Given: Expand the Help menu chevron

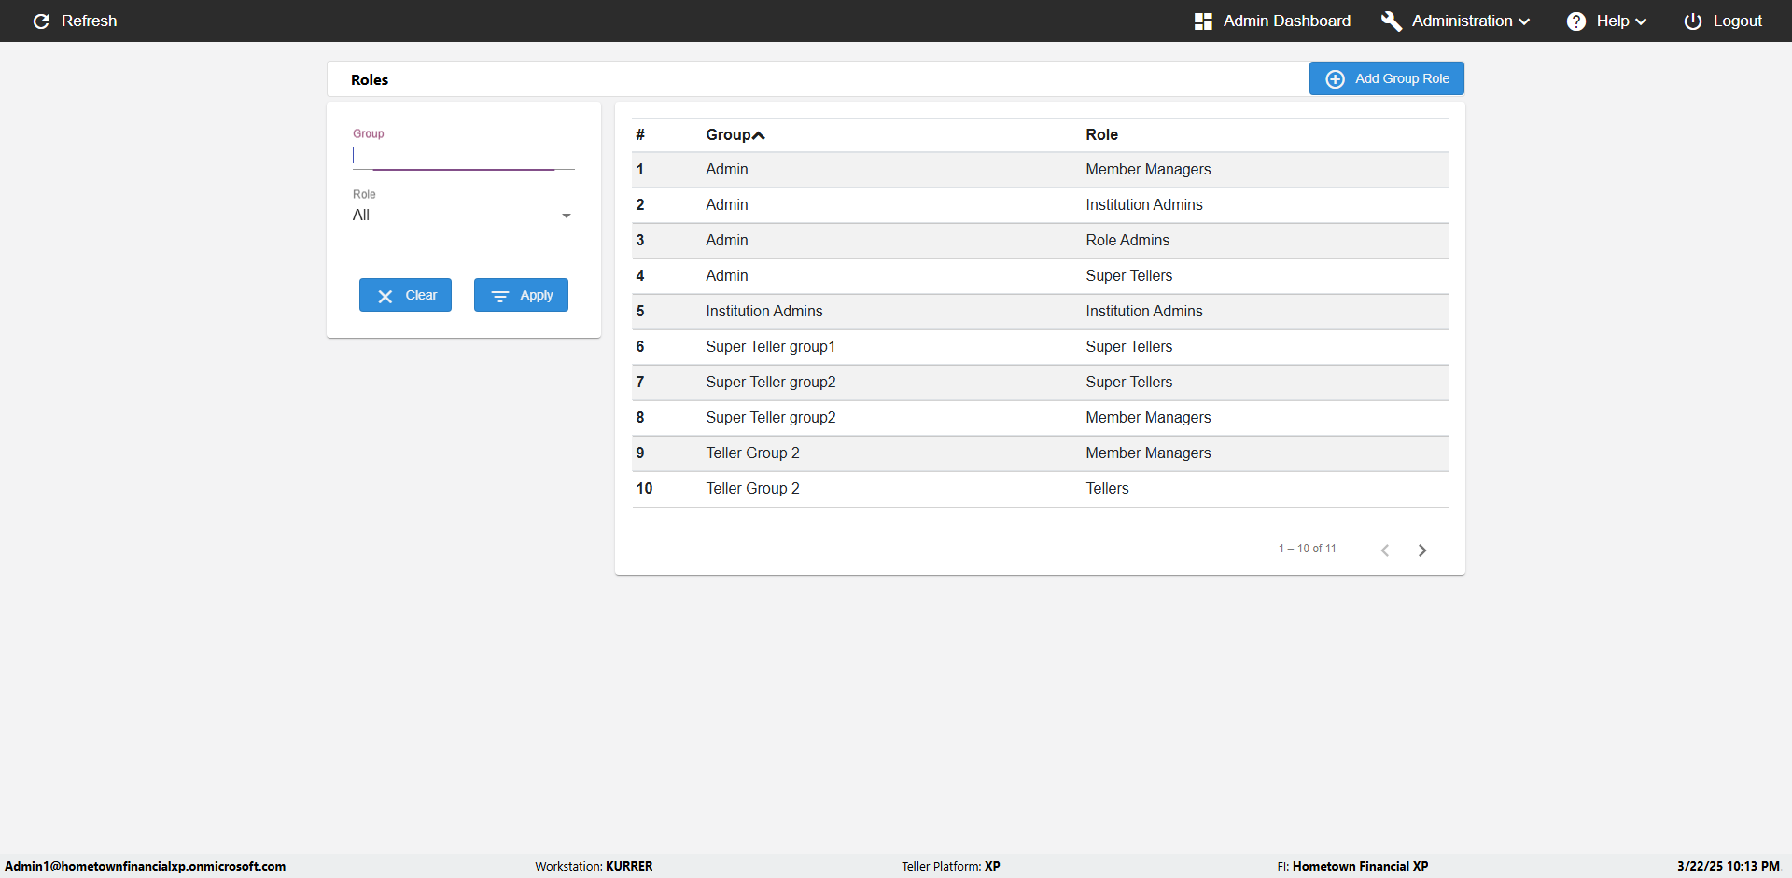Looking at the screenshot, I should (1641, 21).
